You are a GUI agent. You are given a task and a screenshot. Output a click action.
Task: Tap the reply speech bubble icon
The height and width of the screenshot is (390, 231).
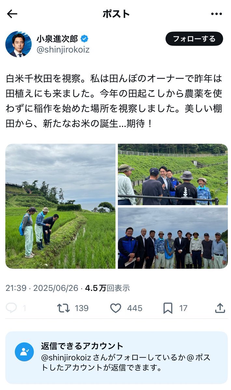[x=11, y=308]
